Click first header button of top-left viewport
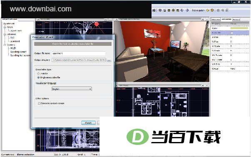251x157 pixels. click(x=106, y=19)
